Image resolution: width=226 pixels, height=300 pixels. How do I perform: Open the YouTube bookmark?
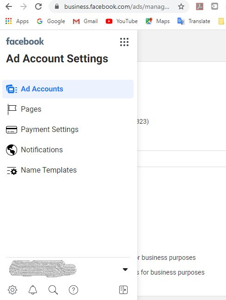point(122,21)
